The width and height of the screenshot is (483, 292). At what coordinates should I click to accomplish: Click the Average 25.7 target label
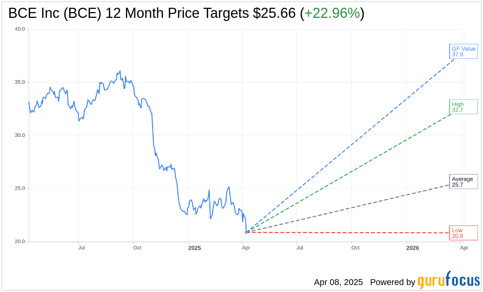click(463, 182)
